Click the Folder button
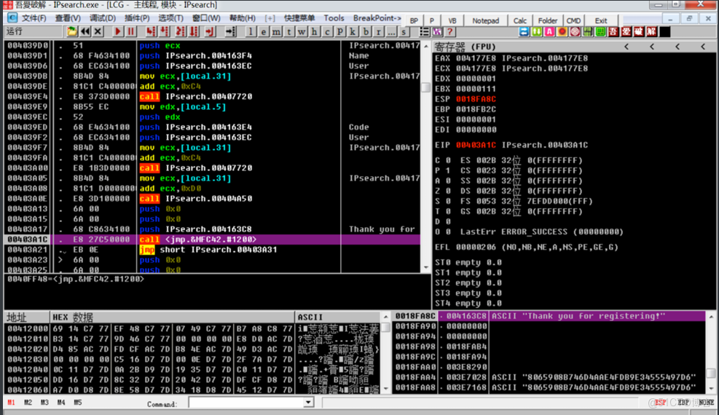Image resolution: width=719 pixels, height=415 pixels. click(x=548, y=20)
